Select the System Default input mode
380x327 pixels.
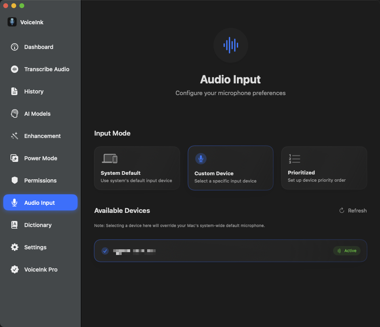137,168
